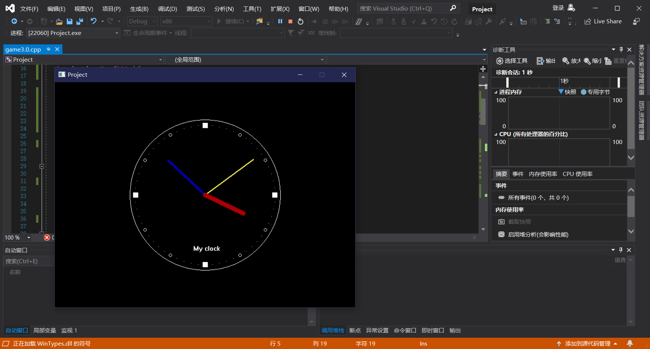Open the File menu
Viewport: 650px width, 349px height.
click(x=29, y=9)
